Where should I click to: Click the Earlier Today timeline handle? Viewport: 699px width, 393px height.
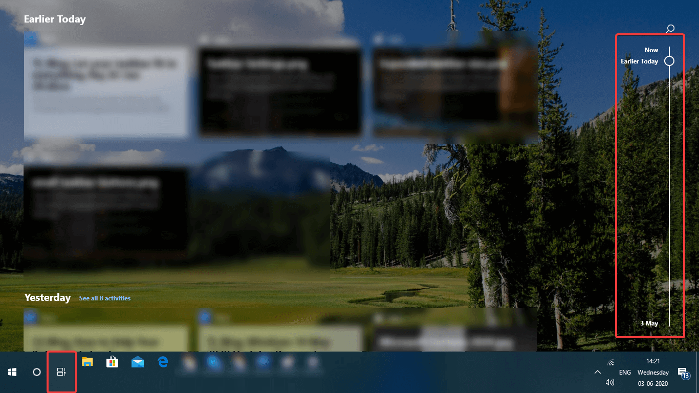669,61
